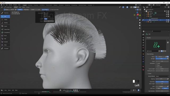170x96 pixels.
Task: Select the Density brush tool
Action: click(5, 23)
